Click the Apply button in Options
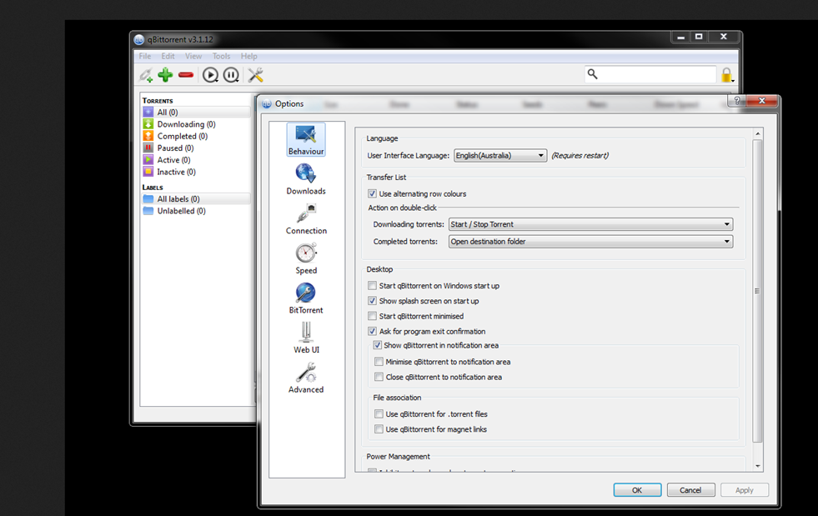The image size is (818, 516). [745, 490]
